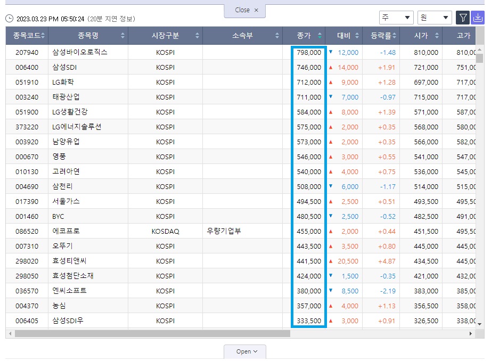Click change value 20,500
The image size is (491, 361).
point(348,261)
